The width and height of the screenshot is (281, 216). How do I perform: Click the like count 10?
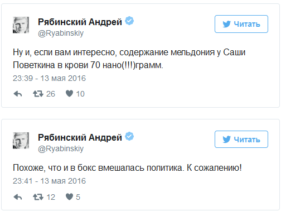point(80,94)
